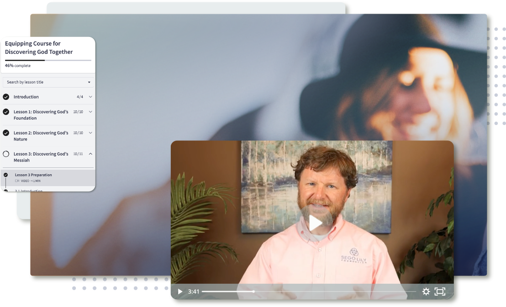
Task: Click the large play button overlay on video
Action: 315,223
